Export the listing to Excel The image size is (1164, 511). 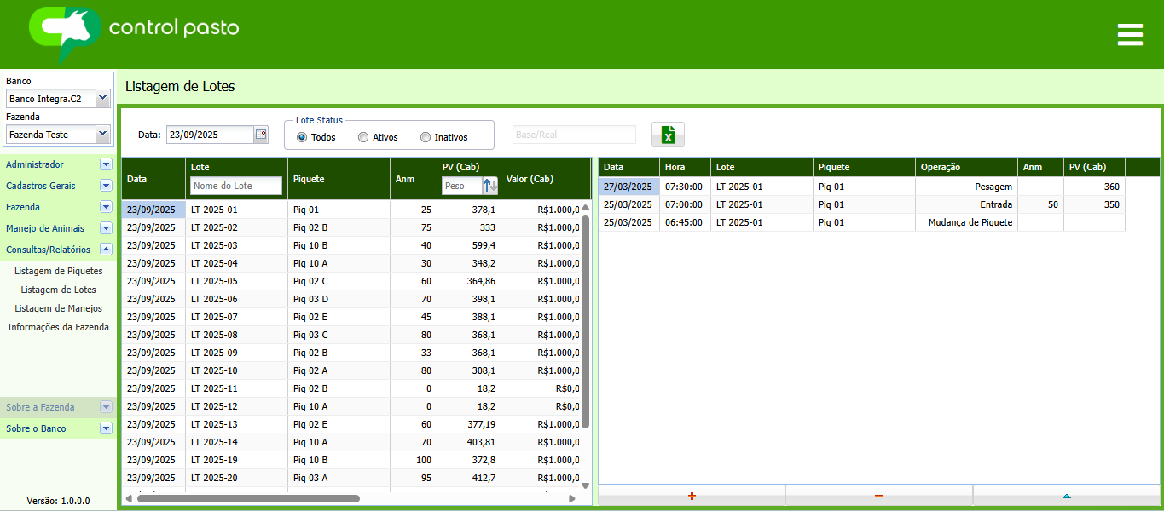coord(668,135)
